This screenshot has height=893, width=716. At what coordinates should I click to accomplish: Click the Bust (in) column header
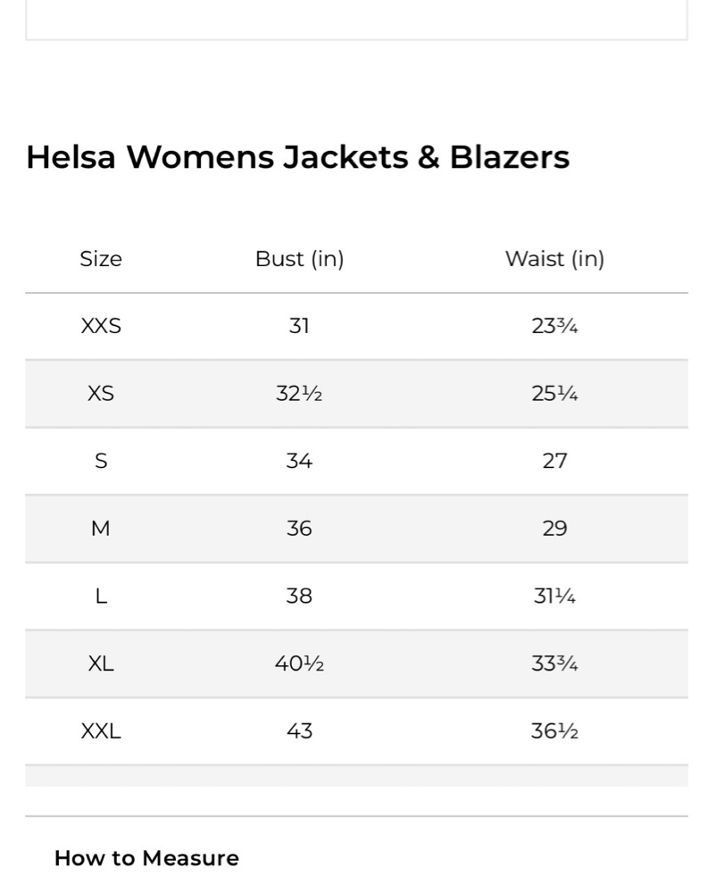click(299, 259)
